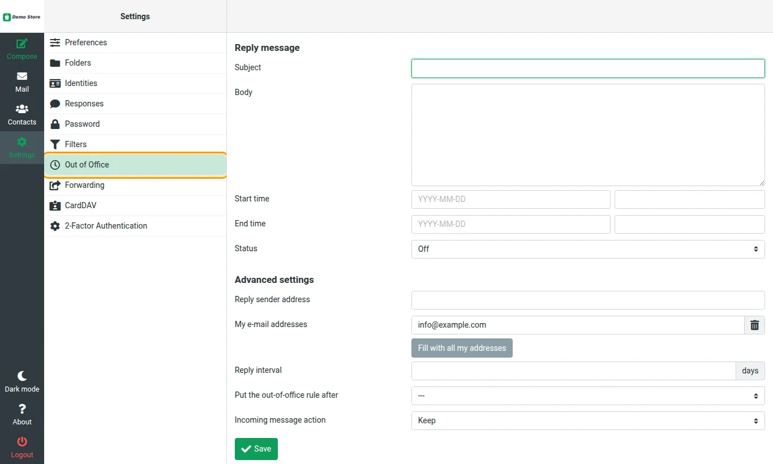The width and height of the screenshot is (773, 464).
Task: Click the Password lock icon
Action: point(55,124)
